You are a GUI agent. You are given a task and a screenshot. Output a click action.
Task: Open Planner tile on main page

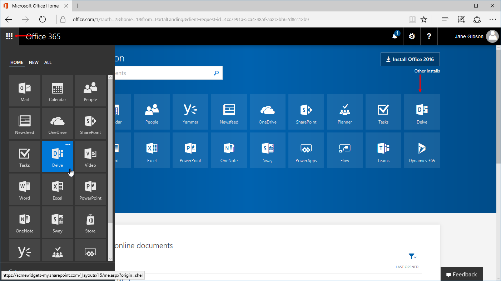345,112
